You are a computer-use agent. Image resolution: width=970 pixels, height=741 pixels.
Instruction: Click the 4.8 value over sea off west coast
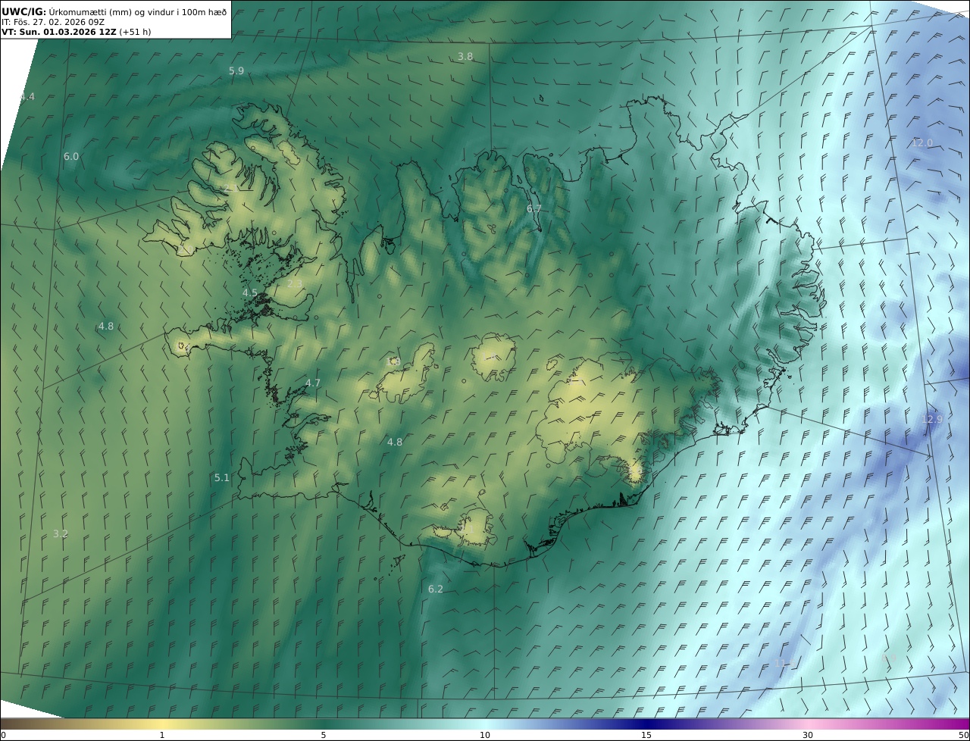106,327
